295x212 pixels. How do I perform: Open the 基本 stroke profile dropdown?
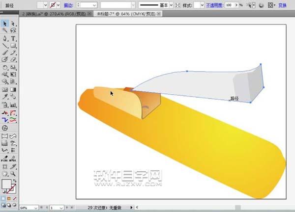(171, 5)
